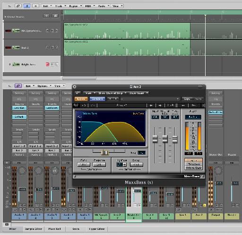Switch to the Hyper Editor tab
This screenshot has height=235, width=242.
(x=97, y=229)
